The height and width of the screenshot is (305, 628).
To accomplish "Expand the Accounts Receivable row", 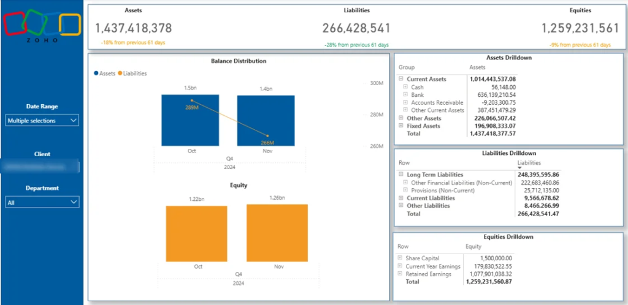I will [x=405, y=102].
